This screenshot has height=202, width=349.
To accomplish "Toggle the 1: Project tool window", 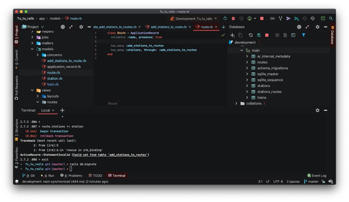I will tap(16, 35).
